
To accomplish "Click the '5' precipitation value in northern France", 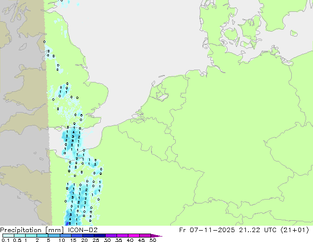I will click(71, 215).
